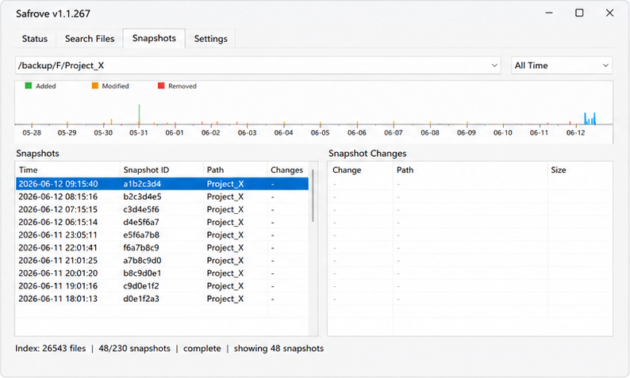Click snapshot ID a1b2c3d4
The height and width of the screenshot is (378, 630).
pyautogui.click(x=142, y=184)
